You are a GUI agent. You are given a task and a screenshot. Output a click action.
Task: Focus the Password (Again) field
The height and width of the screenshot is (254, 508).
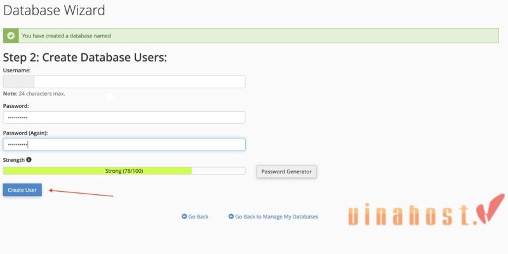[x=124, y=145]
